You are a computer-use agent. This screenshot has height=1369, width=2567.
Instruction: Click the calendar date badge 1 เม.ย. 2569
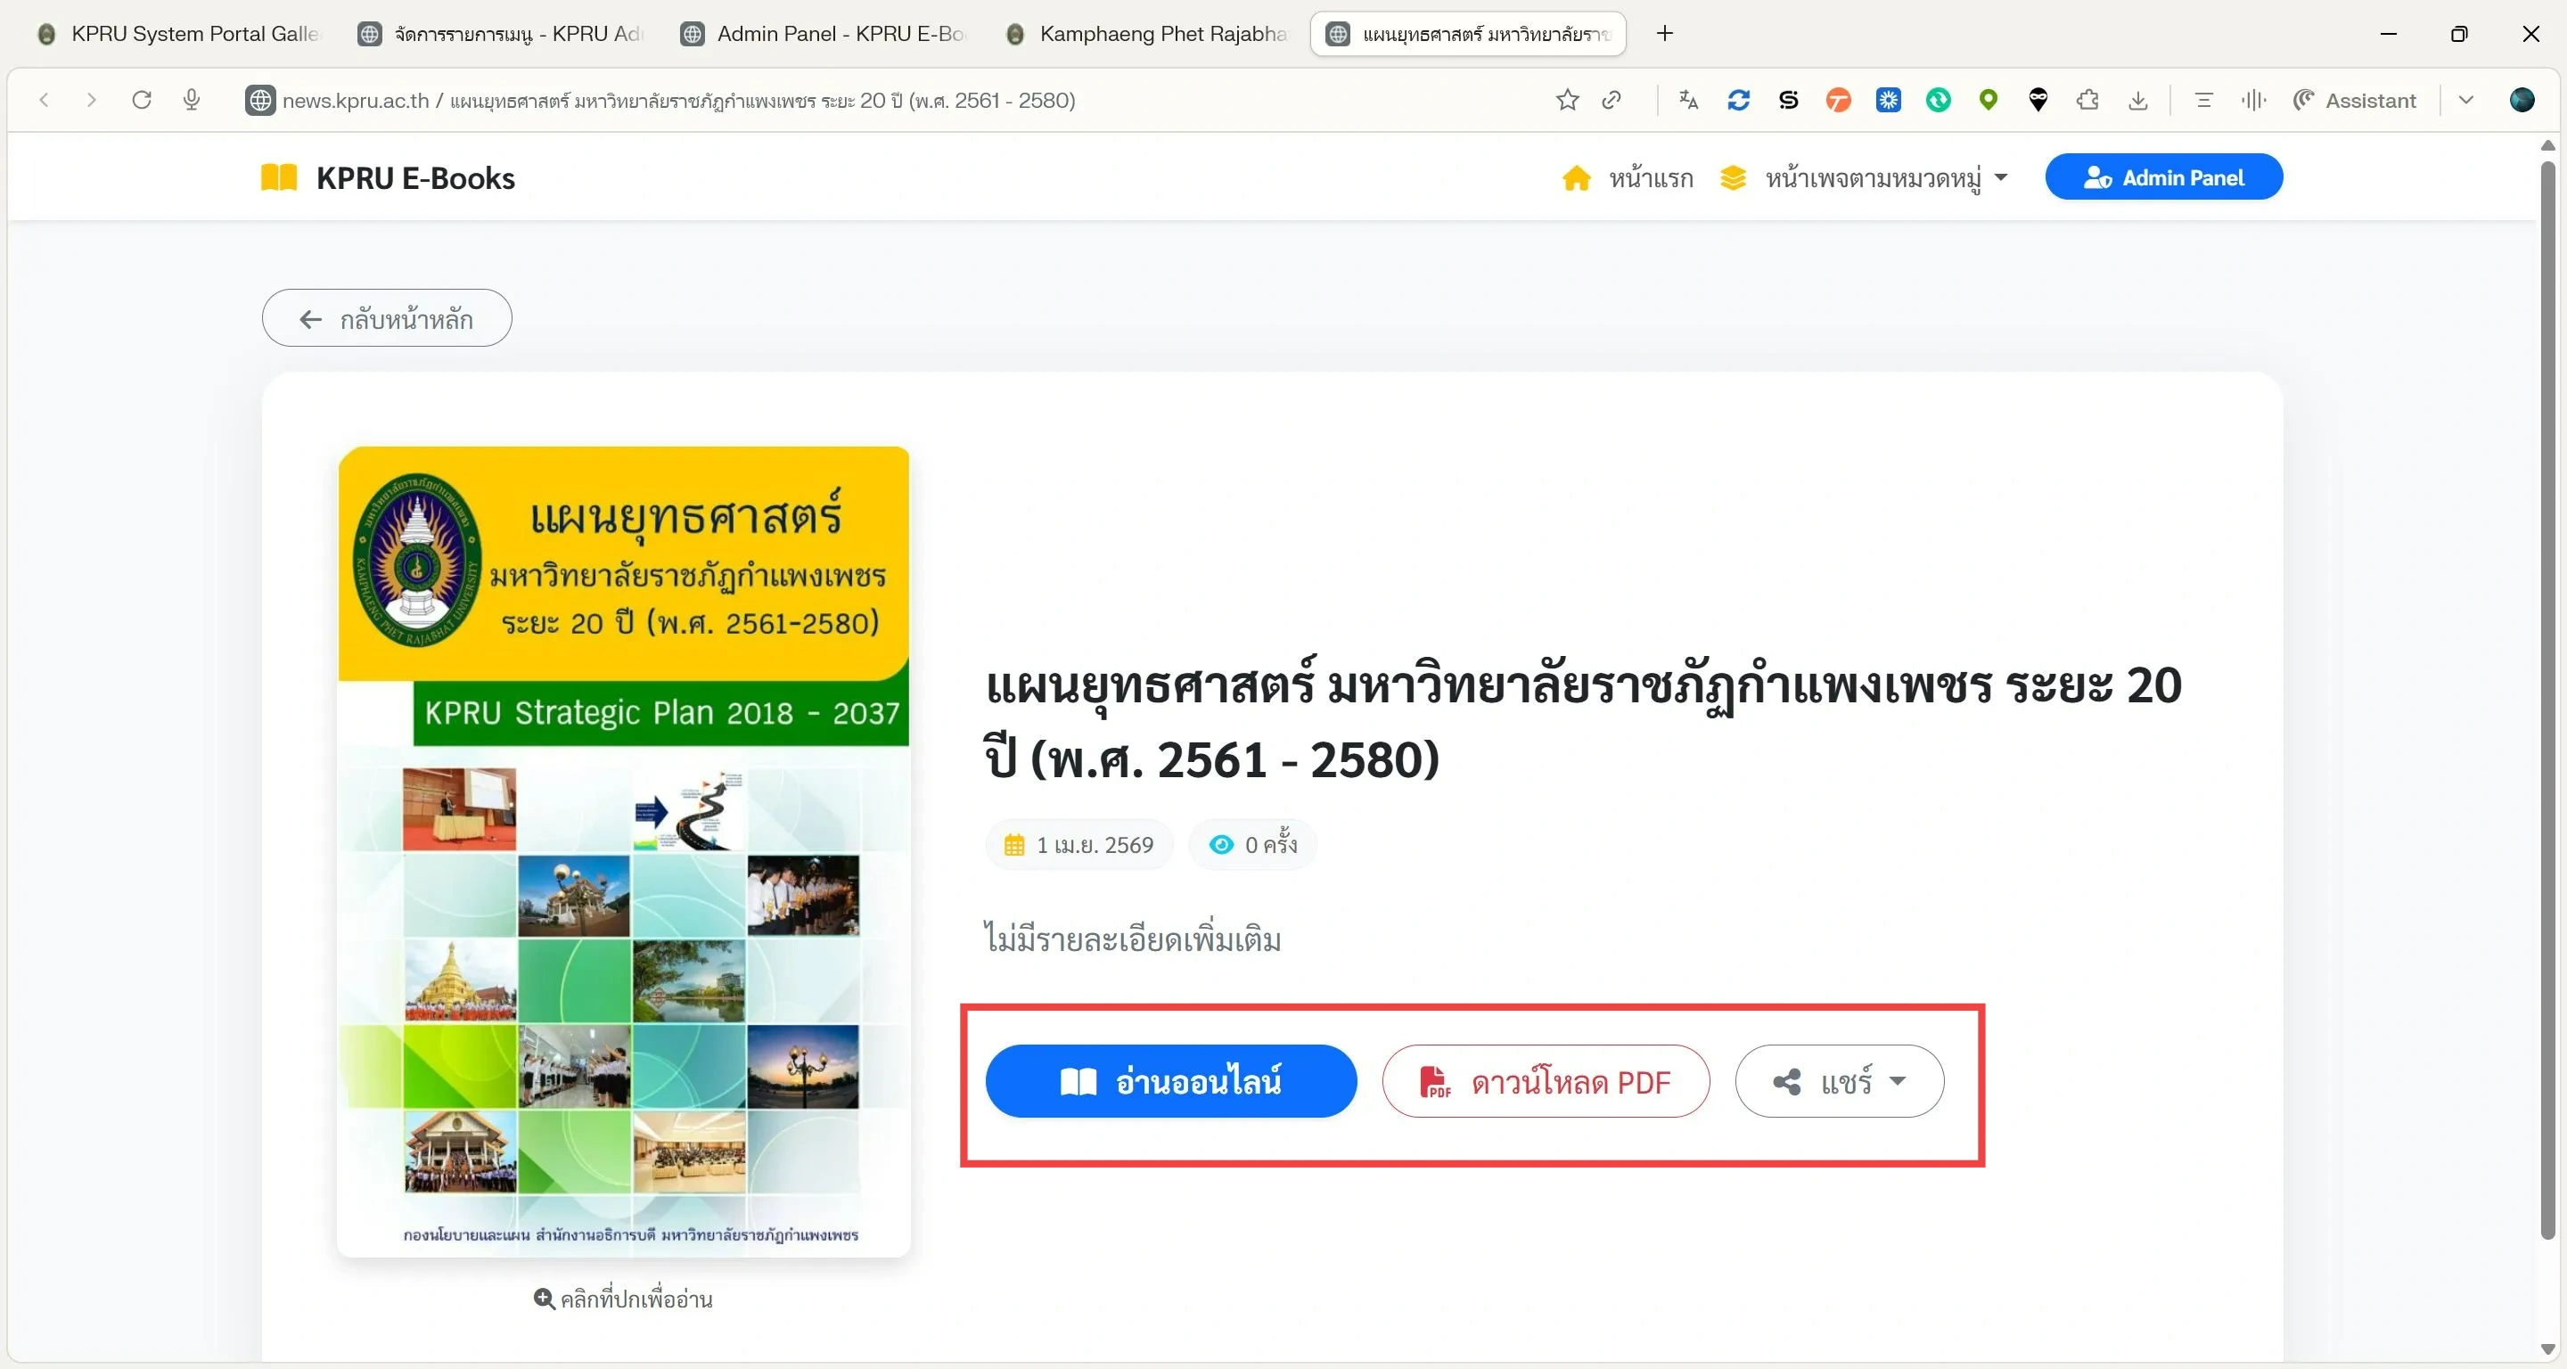click(x=1079, y=845)
